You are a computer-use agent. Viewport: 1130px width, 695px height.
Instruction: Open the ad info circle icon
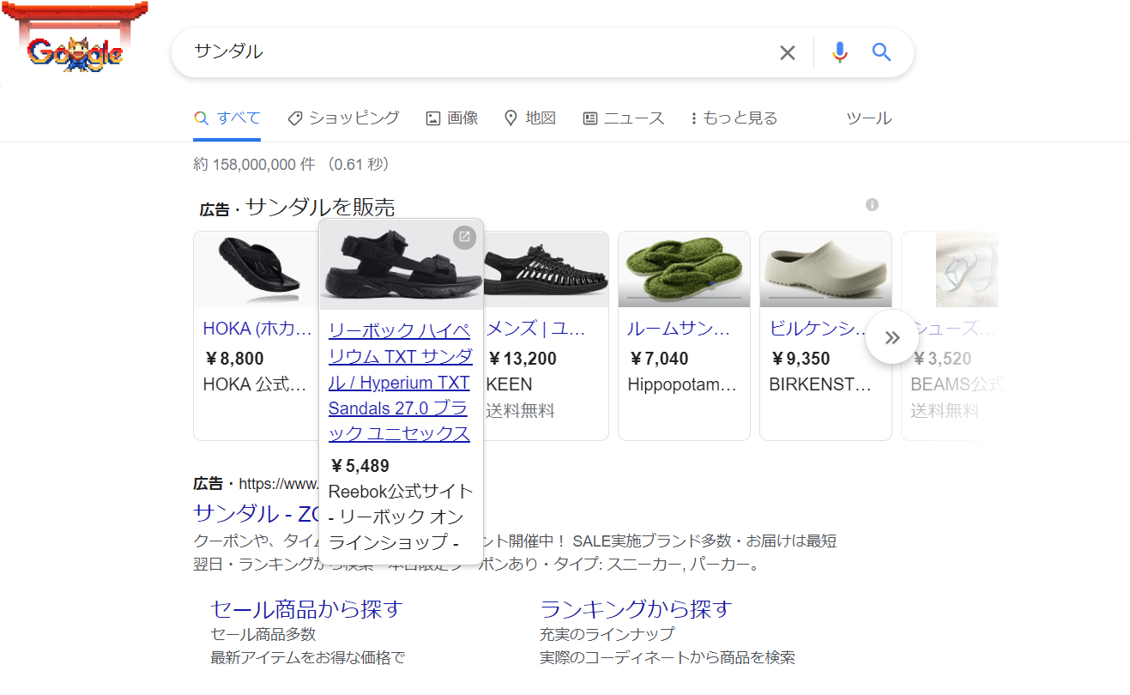click(872, 204)
